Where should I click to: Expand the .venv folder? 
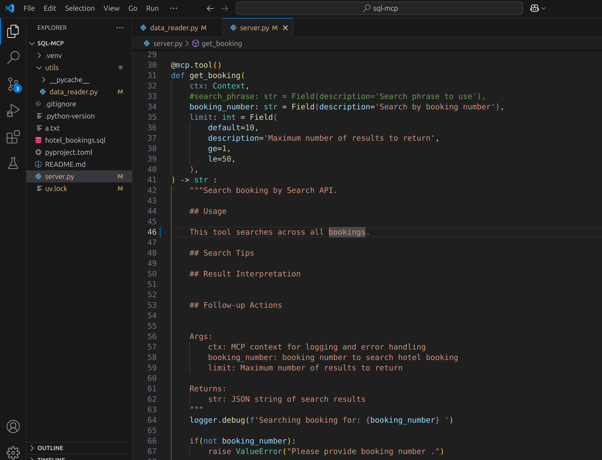click(x=79, y=56)
